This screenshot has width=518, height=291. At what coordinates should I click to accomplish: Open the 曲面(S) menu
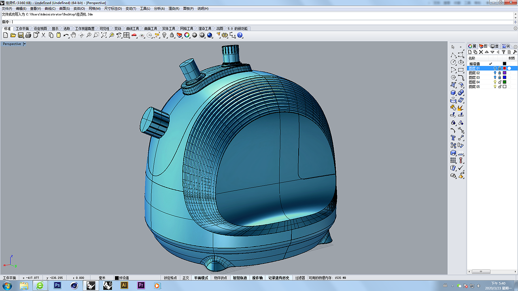pos(64,8)
